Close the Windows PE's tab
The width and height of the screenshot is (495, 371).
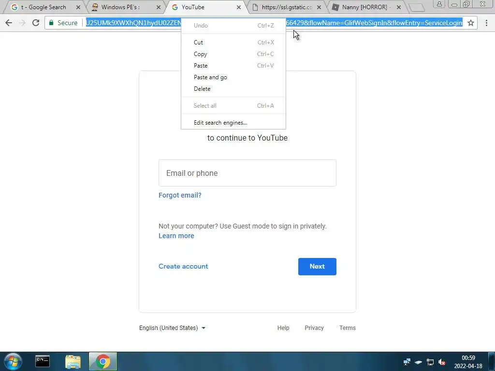point(159,7)
